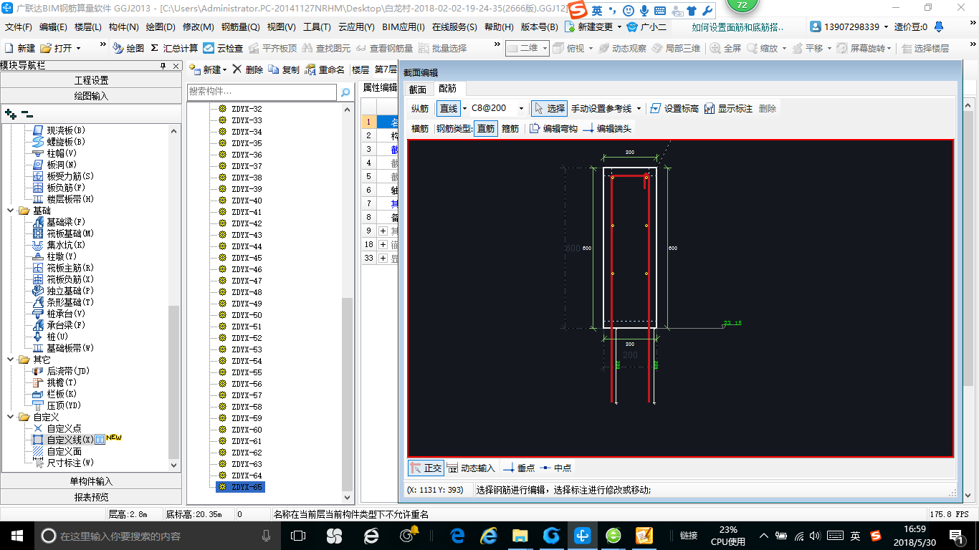Launch 云检查 cloud check

[223, 48]
